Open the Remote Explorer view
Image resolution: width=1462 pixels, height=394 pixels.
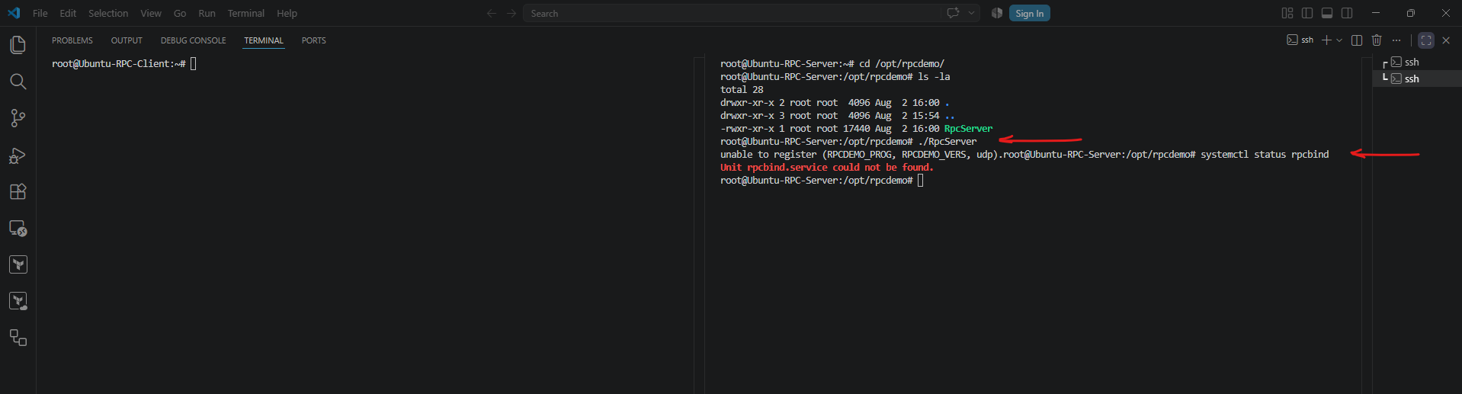point(18,228)
